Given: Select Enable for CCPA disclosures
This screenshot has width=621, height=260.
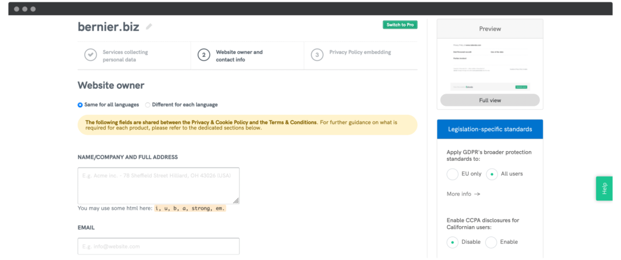Looking at the screenshot, I should [491, 242].
